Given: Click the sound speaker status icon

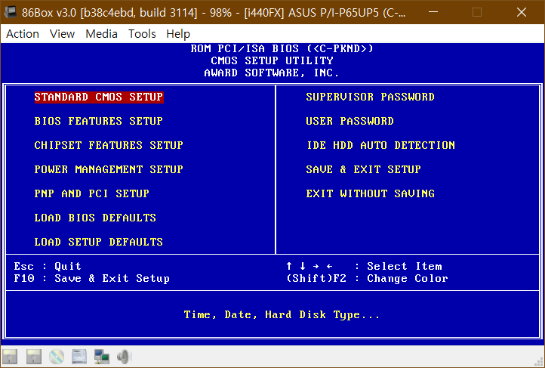Looking at the screenshot, I should (x=124, y=357).
